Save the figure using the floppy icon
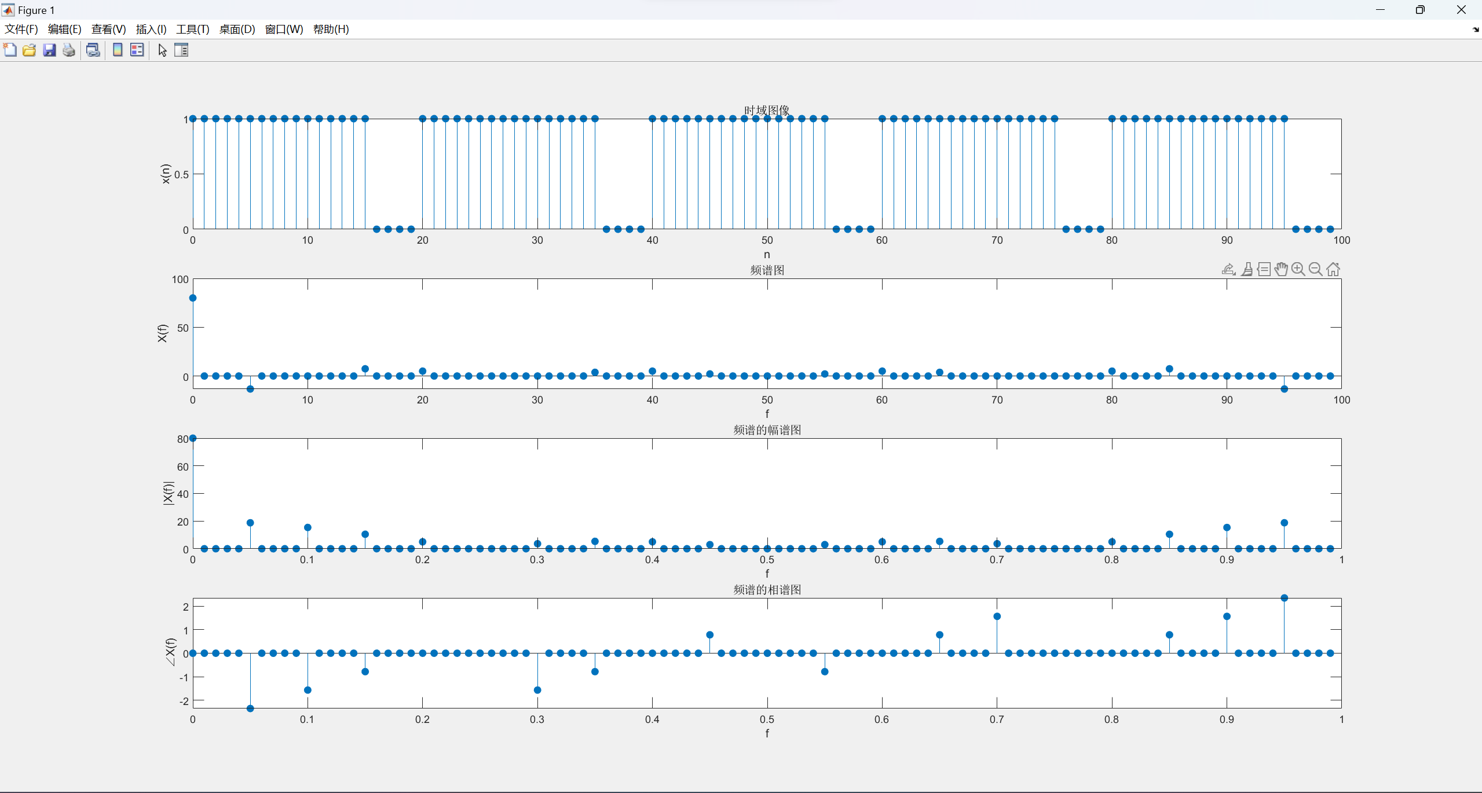 tap(49, 50)
